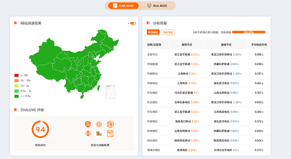Click 云南昆明移动 0.162 s fastest node
Screen dimensions: 291x159
(187, 131)
